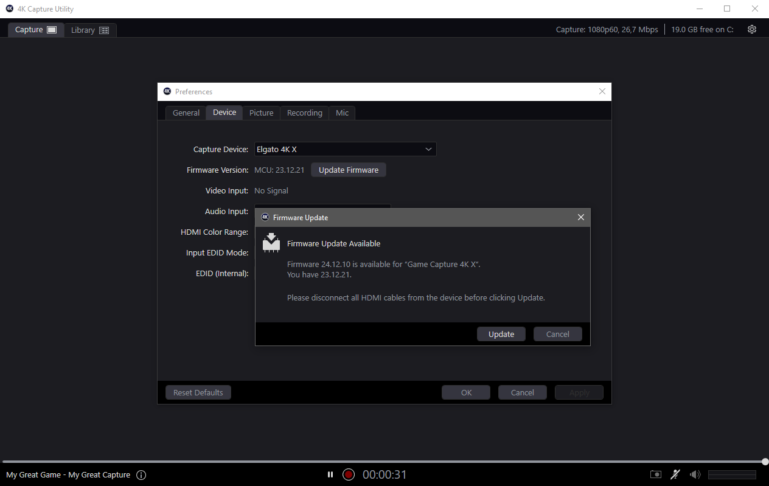769x486 pixels.
Task: Click the recording timer 00:00:31
Action: (384, 474)
